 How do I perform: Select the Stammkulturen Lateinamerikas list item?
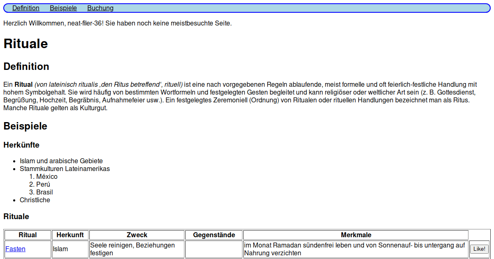point(65,169)
